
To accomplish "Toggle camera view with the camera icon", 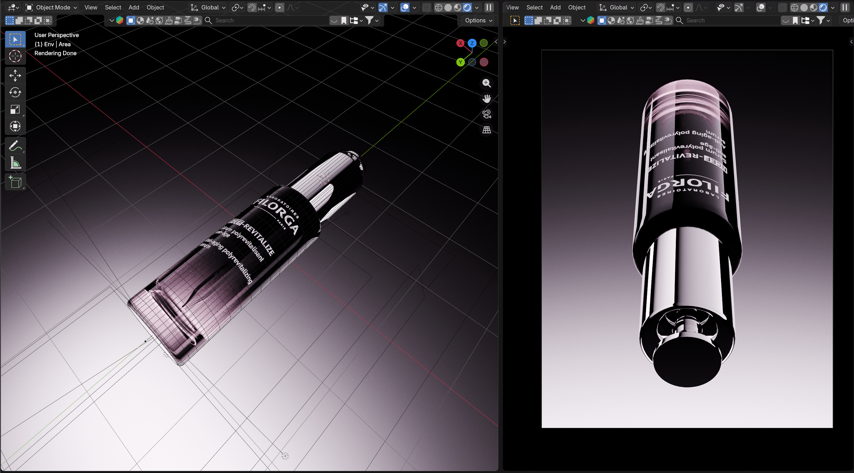I will point(486,114).
